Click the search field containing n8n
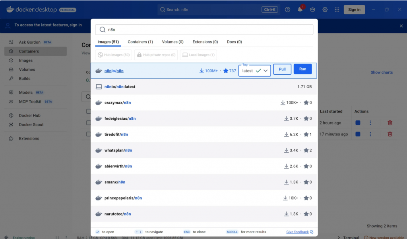The width and height of the screenshot is (407, 239). (204, 29)
